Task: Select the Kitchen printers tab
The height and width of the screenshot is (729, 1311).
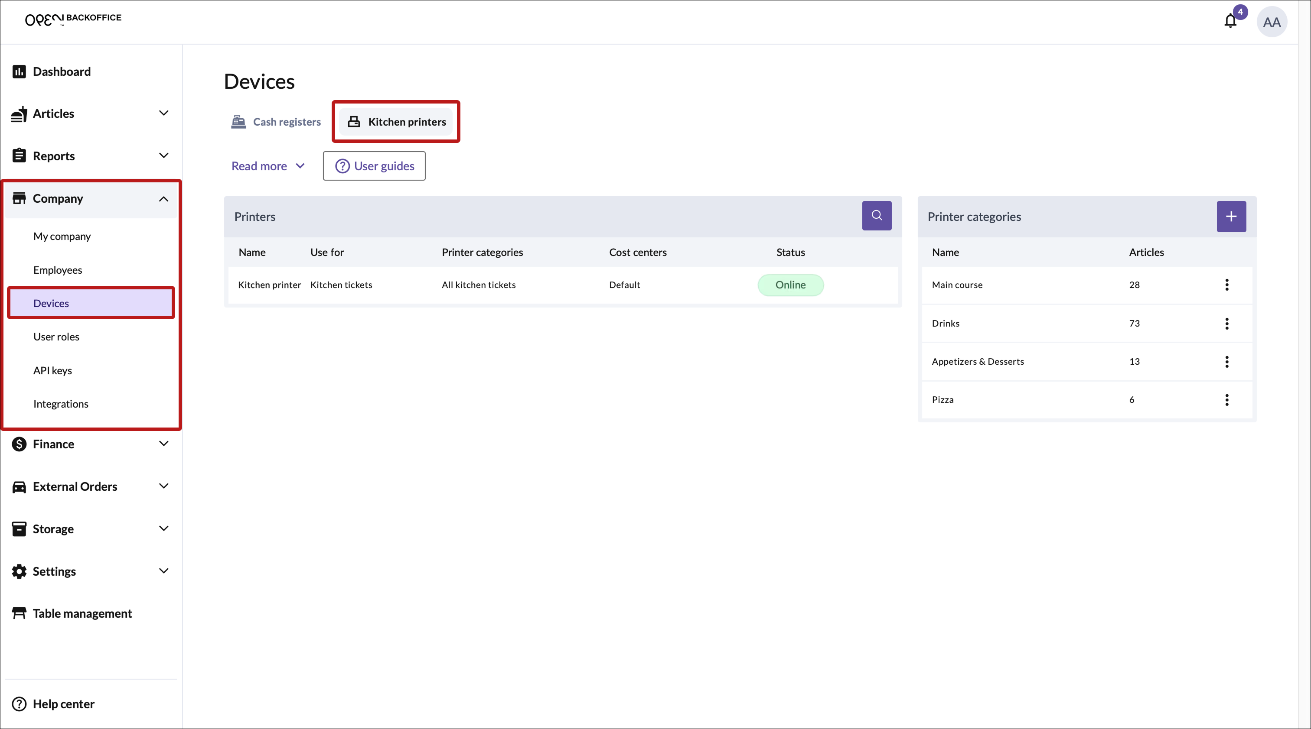Action: 396,122
